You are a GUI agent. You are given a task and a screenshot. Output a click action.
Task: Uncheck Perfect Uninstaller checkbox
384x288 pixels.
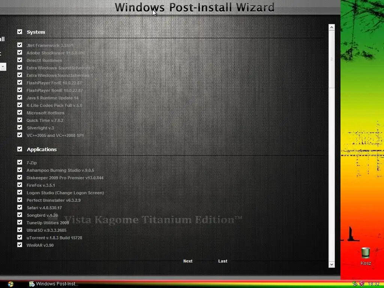(x=19, y=200)
